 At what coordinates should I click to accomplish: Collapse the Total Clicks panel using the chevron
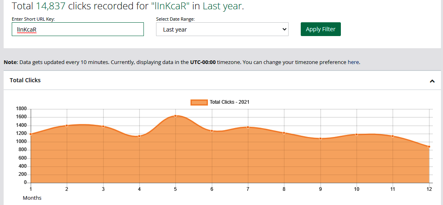click(432, 81)
